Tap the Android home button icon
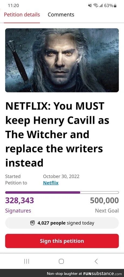Image resolution: width=124 pixels, height=277 pixels. coord(61,261)
